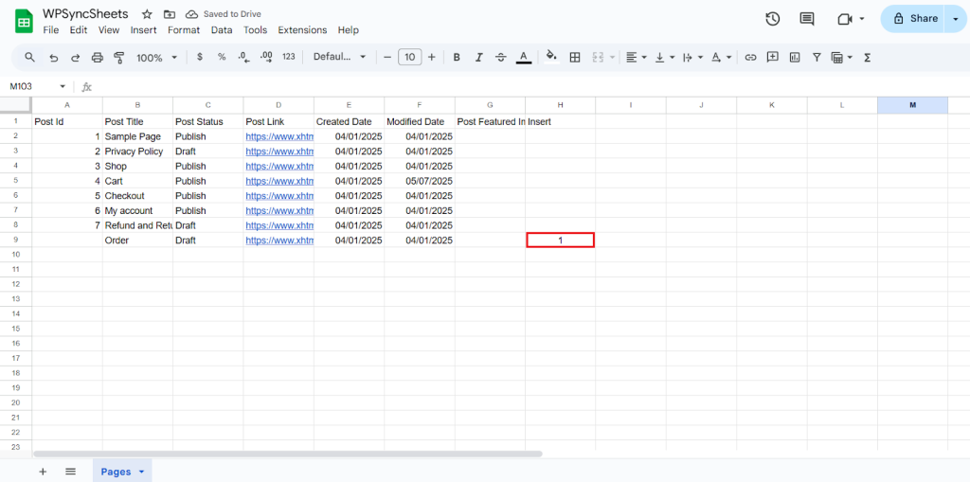This screenshot has height=482, width=970.
Task: Format as currency with dollar icon
Action: (x=199, y=57)
